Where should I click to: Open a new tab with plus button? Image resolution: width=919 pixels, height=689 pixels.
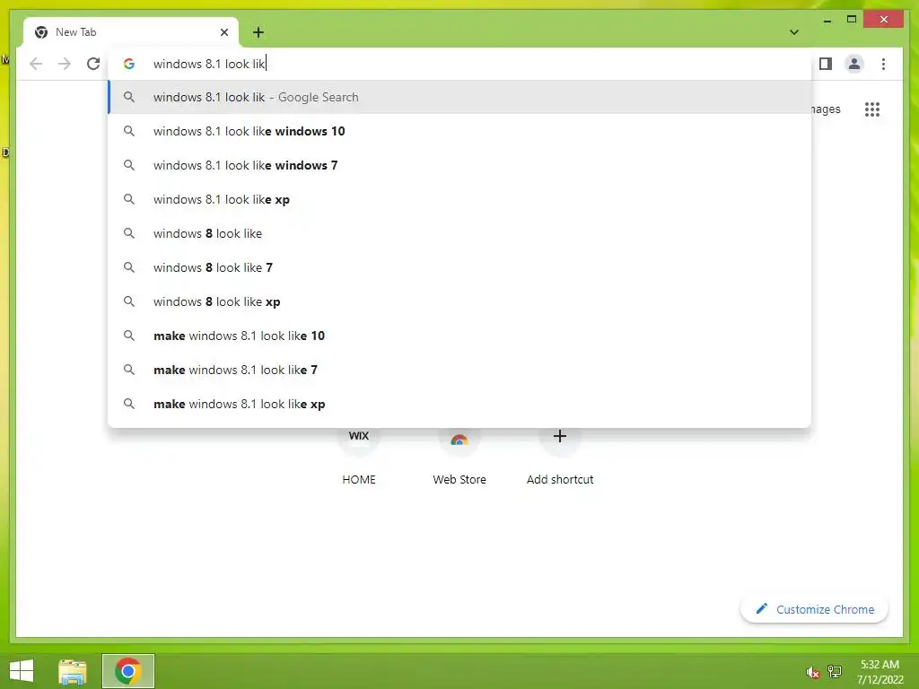[x=258, y=32]
